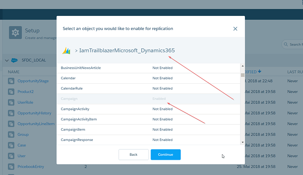Image resolution: width=303 pixels, height=175 pixels.
Task: Collapse the SFDC_LOCAL section chevron
Action: [7, 60]
